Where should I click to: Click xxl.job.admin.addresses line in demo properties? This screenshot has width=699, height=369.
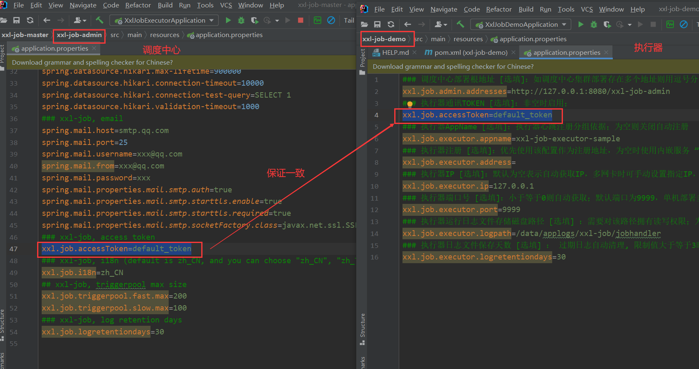pos(536,91)
